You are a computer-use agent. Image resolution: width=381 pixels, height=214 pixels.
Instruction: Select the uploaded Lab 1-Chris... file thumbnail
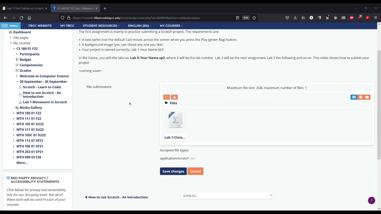[176, 120]
